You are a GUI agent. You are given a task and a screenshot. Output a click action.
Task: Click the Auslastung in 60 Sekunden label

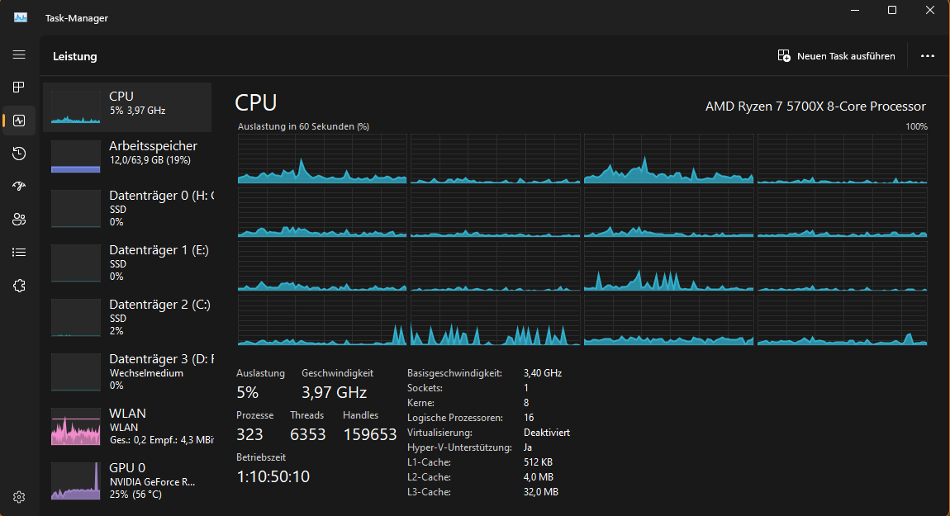[303, 126]
